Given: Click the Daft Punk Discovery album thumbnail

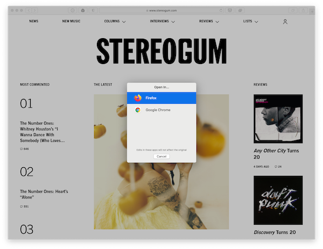Looking at the screenshot, I should point(278,200).
